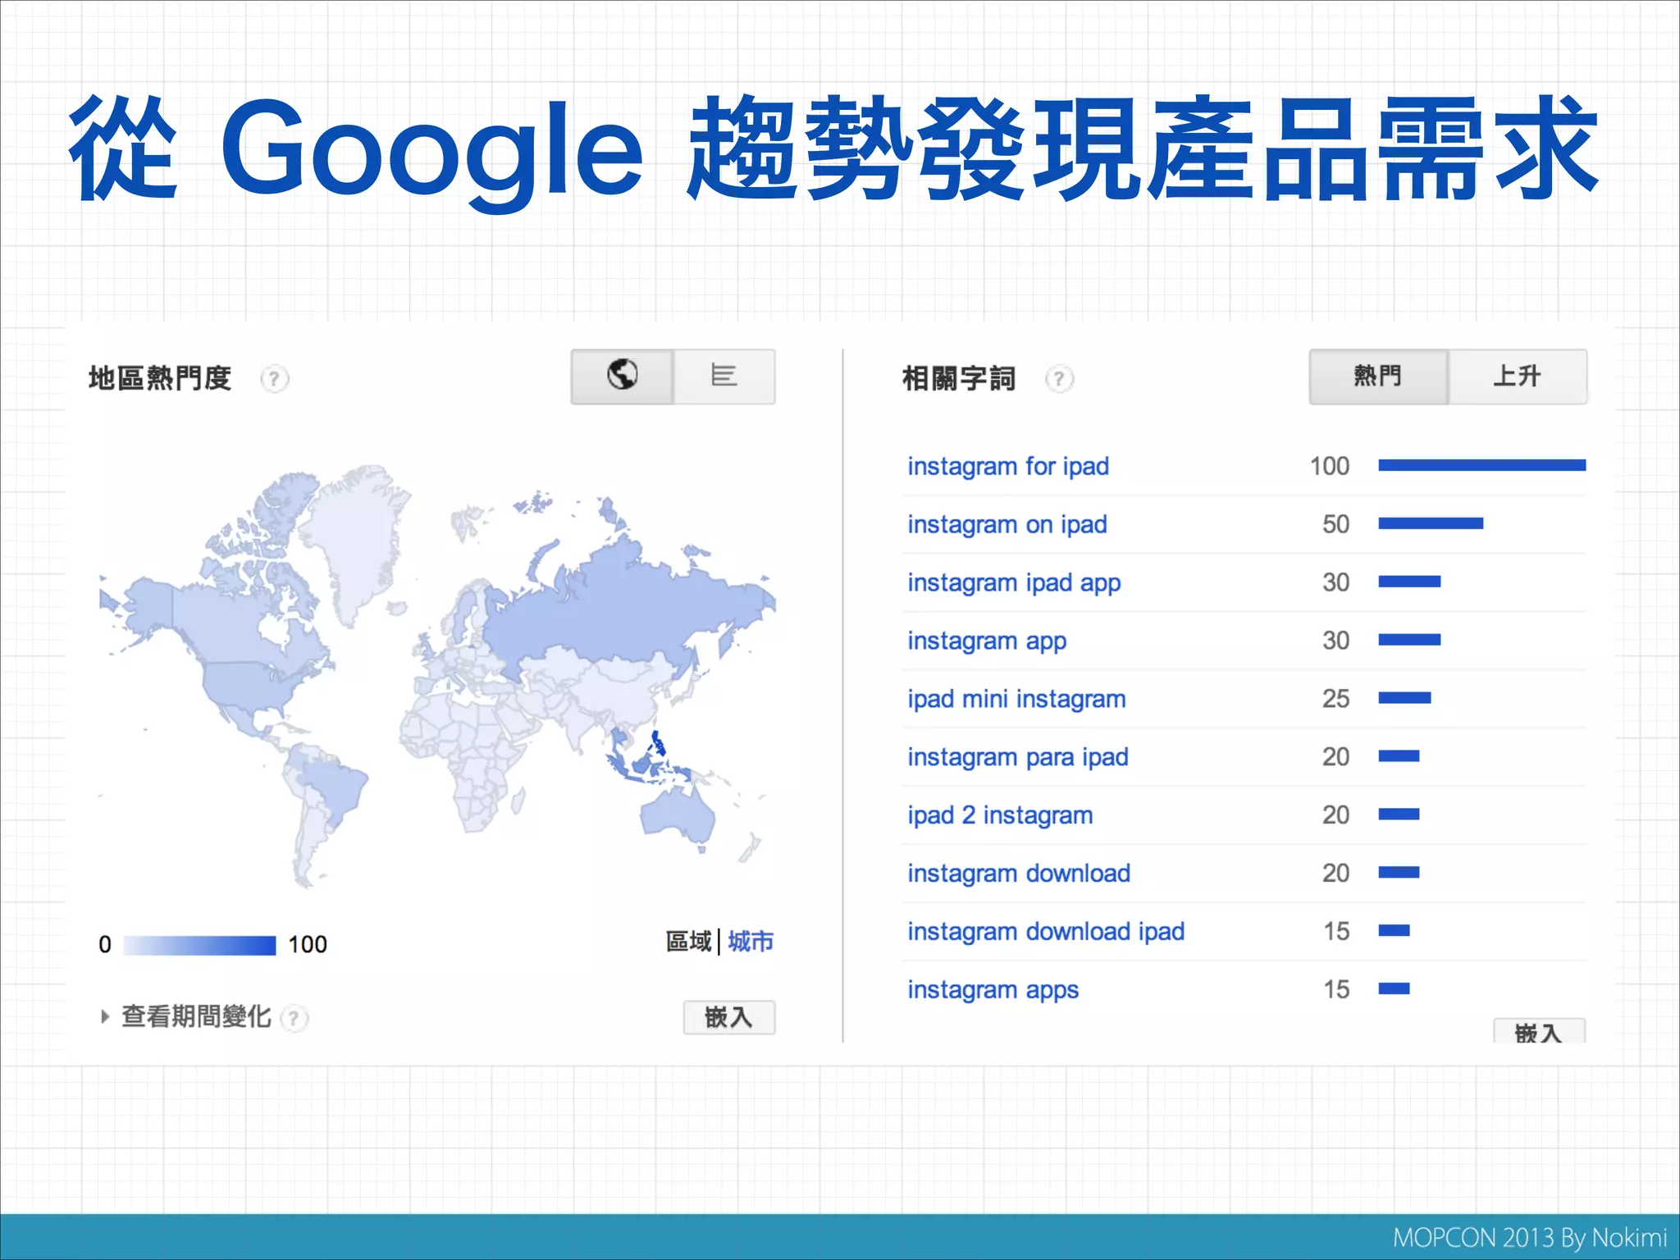Image resolution: width=1680 pixels, height=1260 pixels.
Task: Open the 'instagram para ipad' term
Action: (x=1018, y=757)
